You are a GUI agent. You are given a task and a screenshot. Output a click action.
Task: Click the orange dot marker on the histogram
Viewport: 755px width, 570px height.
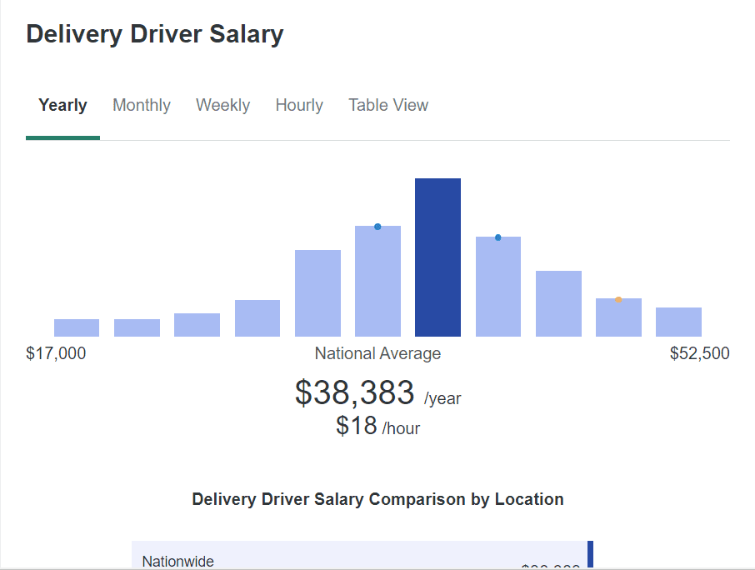(x=618, y=300)
